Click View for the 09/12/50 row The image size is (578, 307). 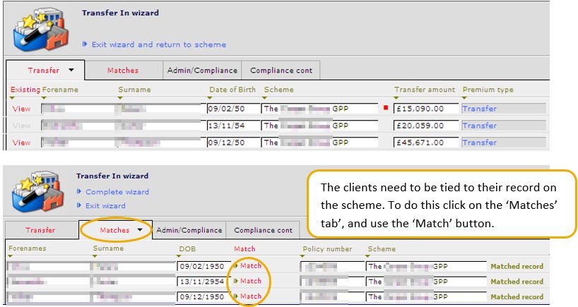(x=21, y=143)
